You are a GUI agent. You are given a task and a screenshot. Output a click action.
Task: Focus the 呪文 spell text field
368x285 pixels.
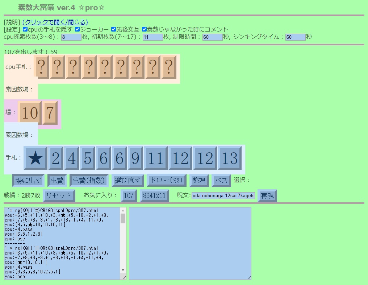223,195
